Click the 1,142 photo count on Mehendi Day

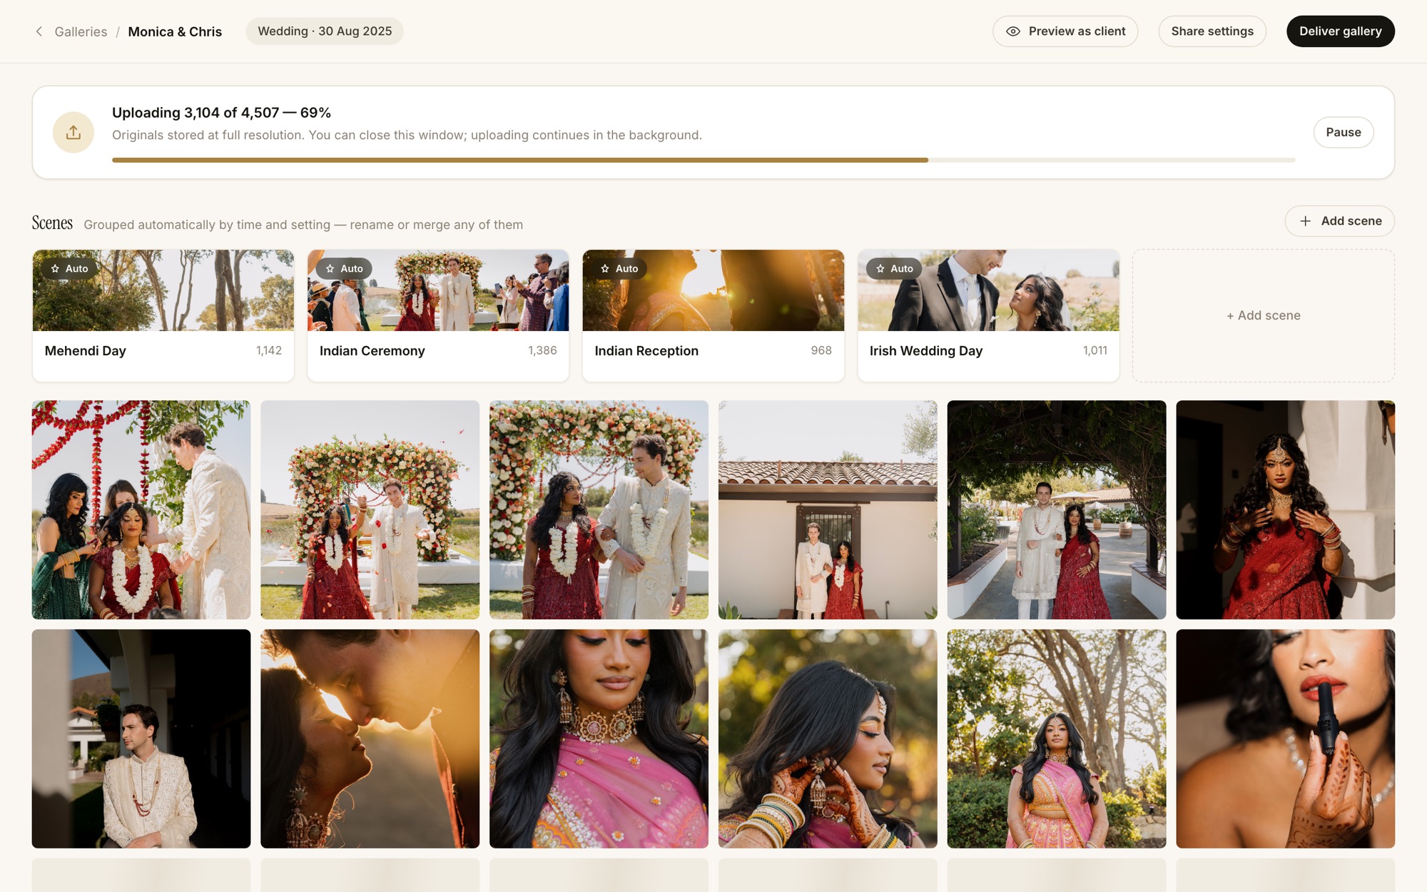269,350
